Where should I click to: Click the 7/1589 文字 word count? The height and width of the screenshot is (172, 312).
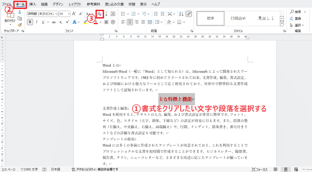click(x=29, y=170)
